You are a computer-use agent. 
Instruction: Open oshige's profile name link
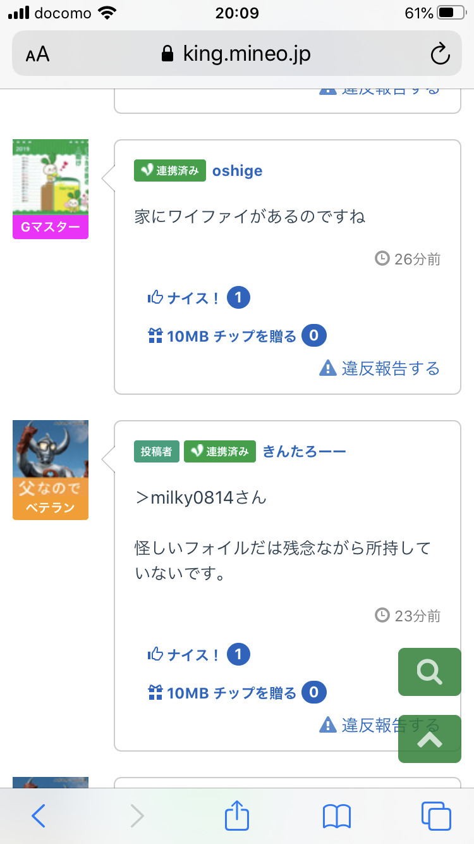click(x=237, y=171)
